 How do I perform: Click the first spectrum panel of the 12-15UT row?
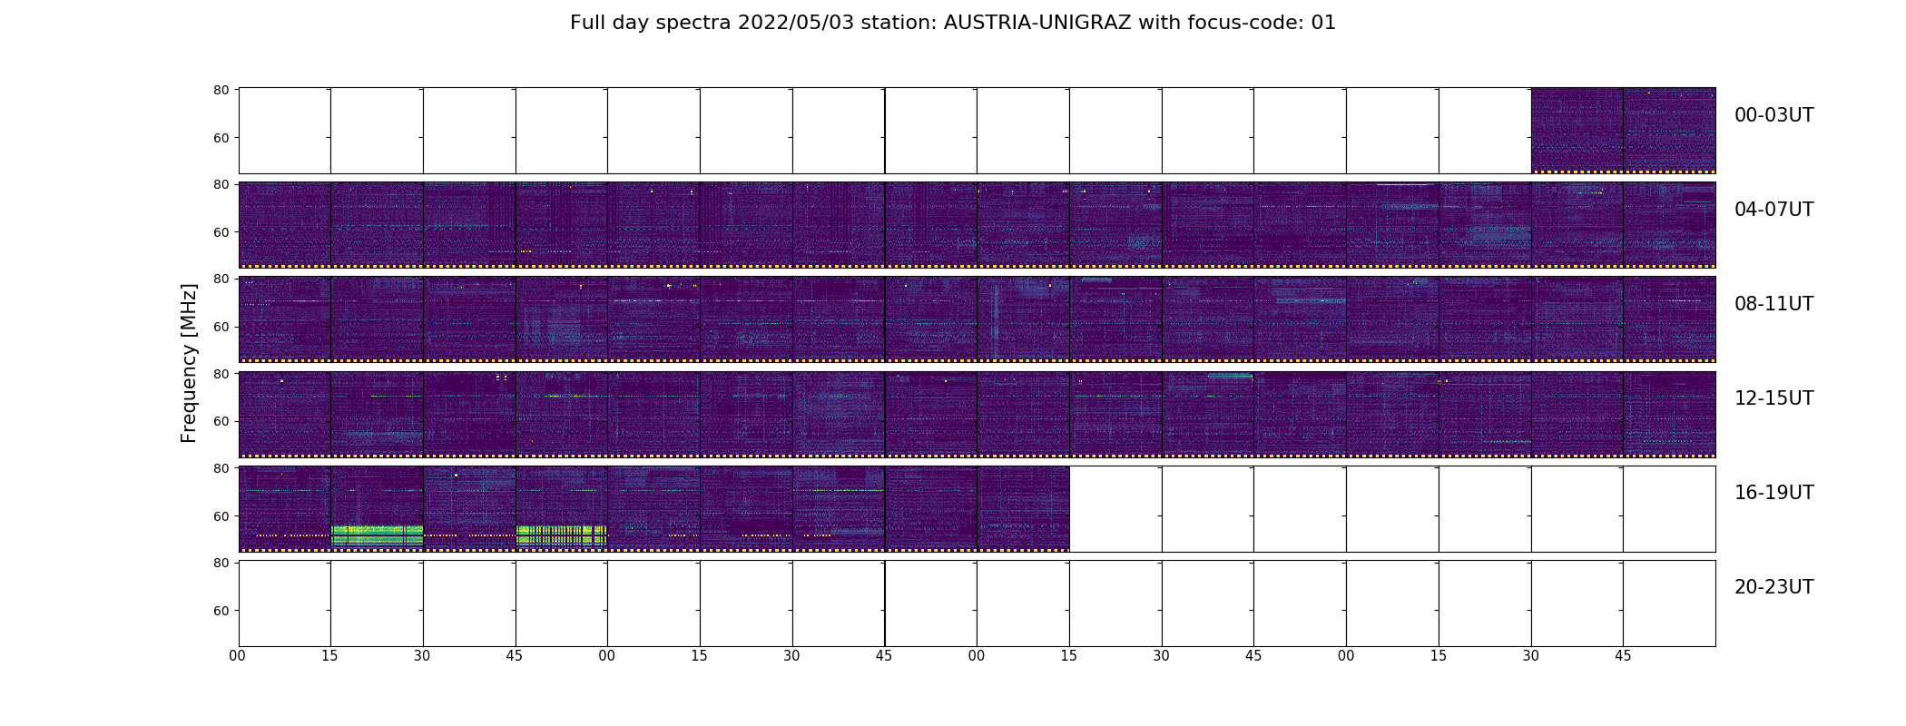[284, 414]
